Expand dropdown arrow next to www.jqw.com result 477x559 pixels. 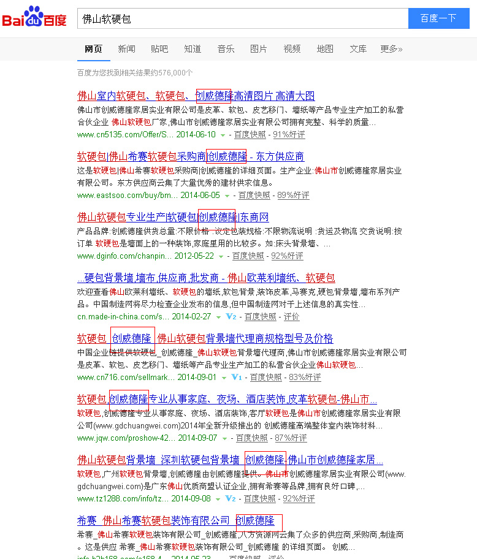click(x=224, y=438)
